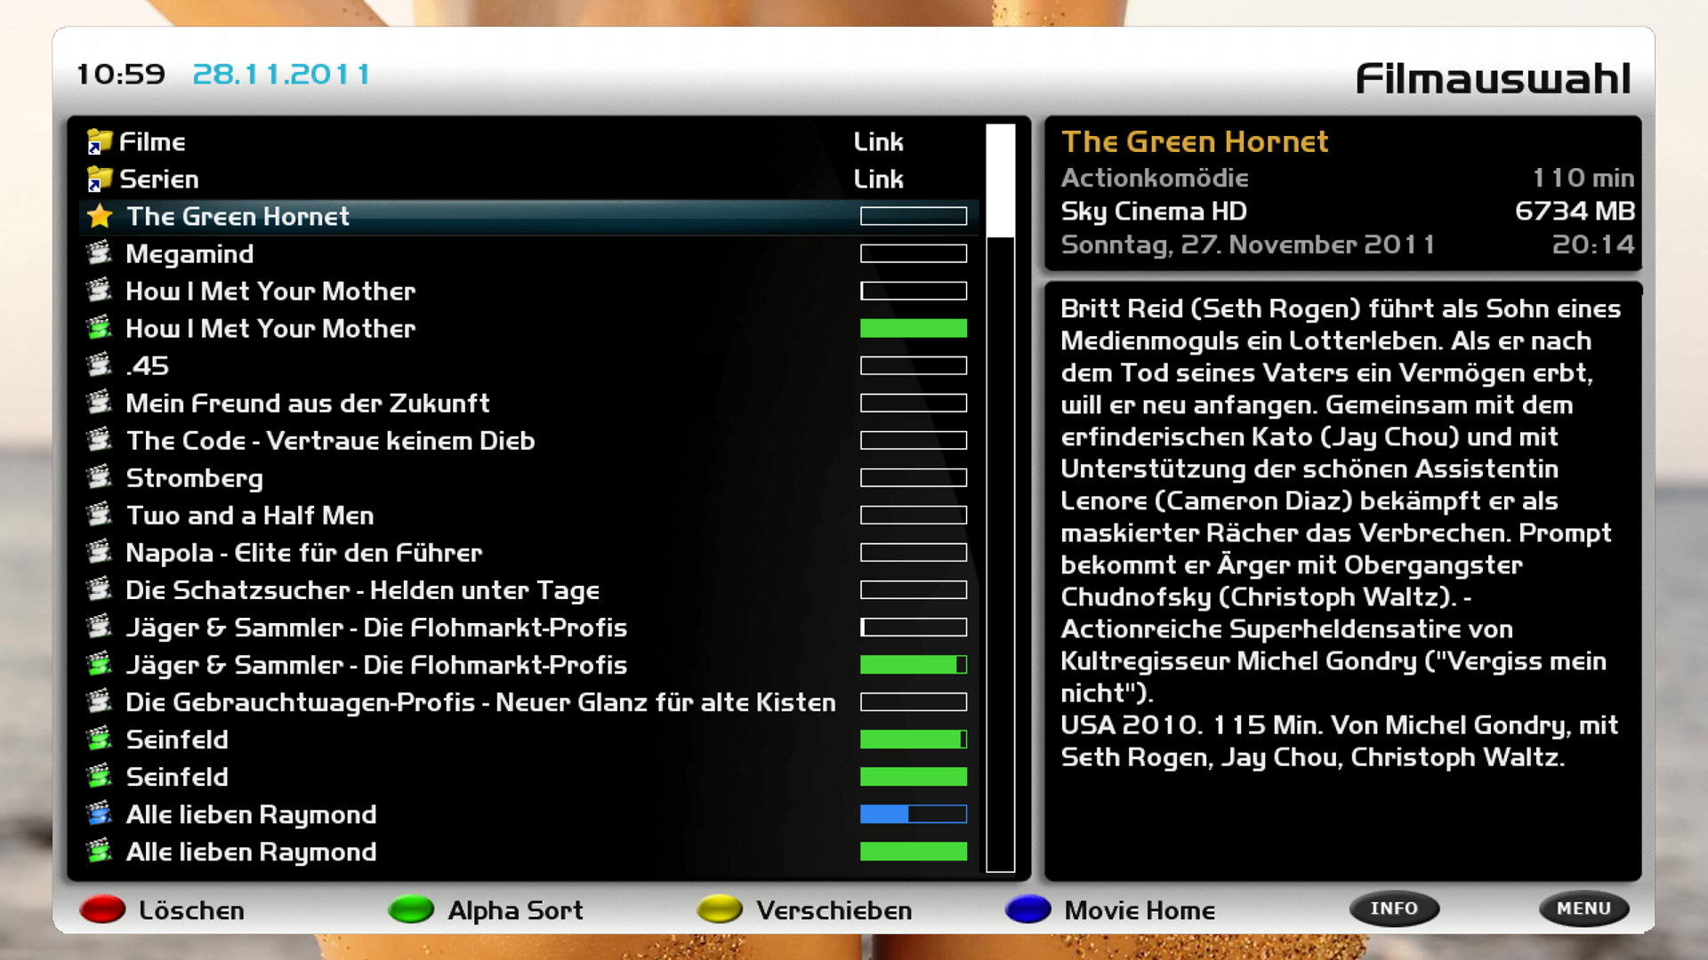Image resolution: width=1708 pixels, height=960 pixels.
Task: Click clapperboard icon next to Stromberg
Action: point(99,478)
